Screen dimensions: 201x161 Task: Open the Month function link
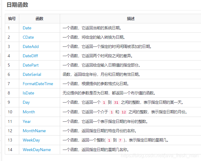29,112
